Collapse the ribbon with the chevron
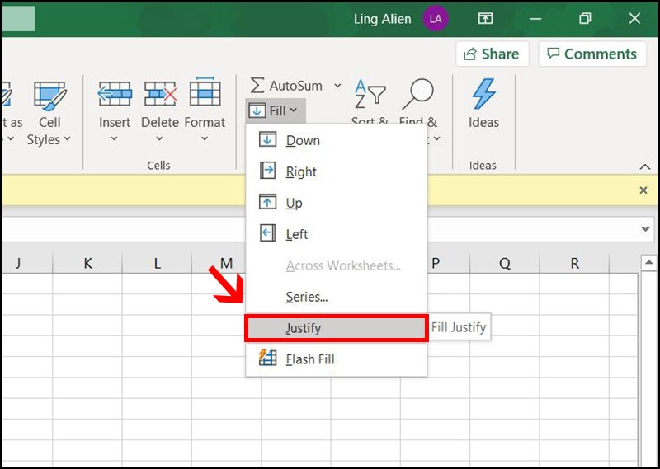 click(x=645, y=167)
